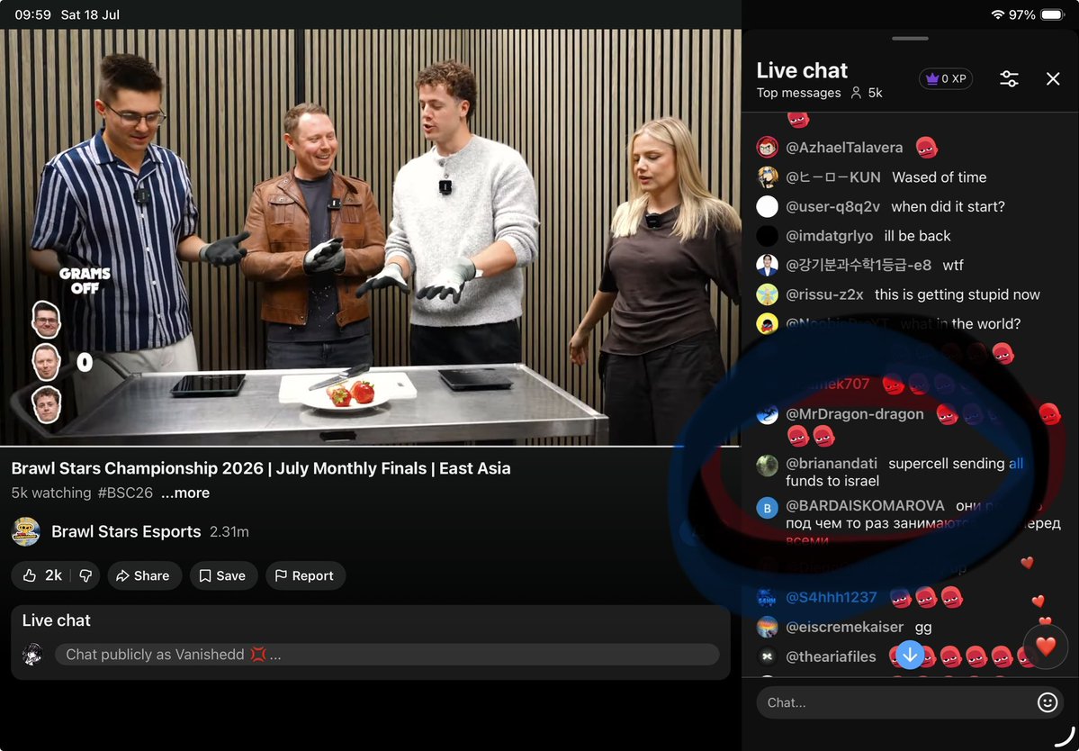The image size is (1079, 751).
Task: Select 'this is getting stupid now' message
Action: pos(958,294)
